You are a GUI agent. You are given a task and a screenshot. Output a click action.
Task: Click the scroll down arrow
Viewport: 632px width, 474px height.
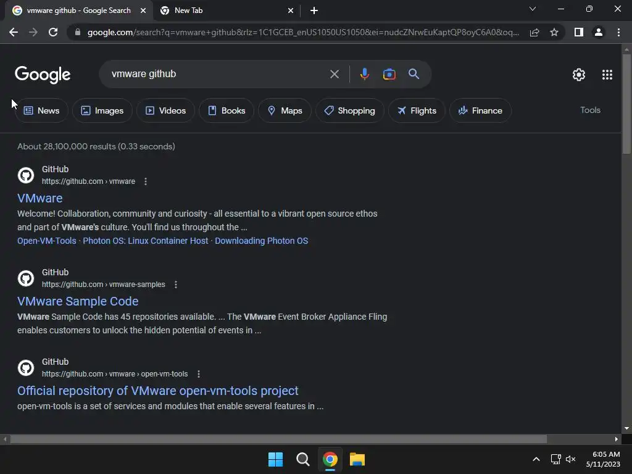626,428
